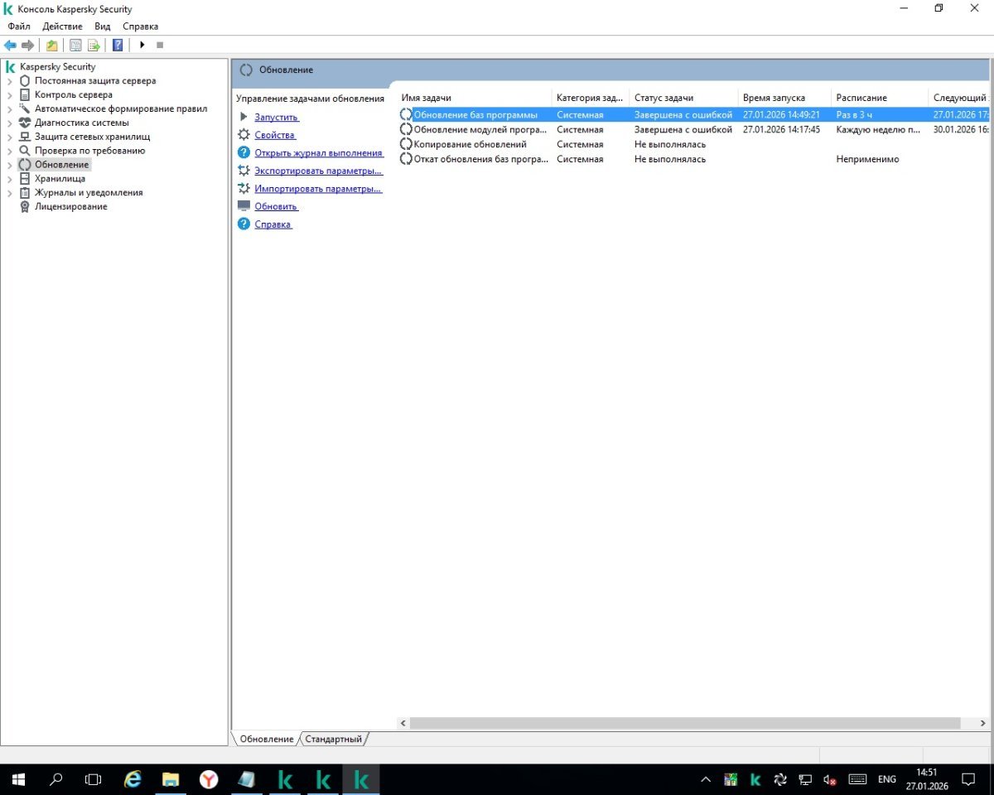Image resolution: width=994 pixels, height=795 pixels.
Task: Click the blue Help question mark toolbar icon
Action: (x=118, y=45)
